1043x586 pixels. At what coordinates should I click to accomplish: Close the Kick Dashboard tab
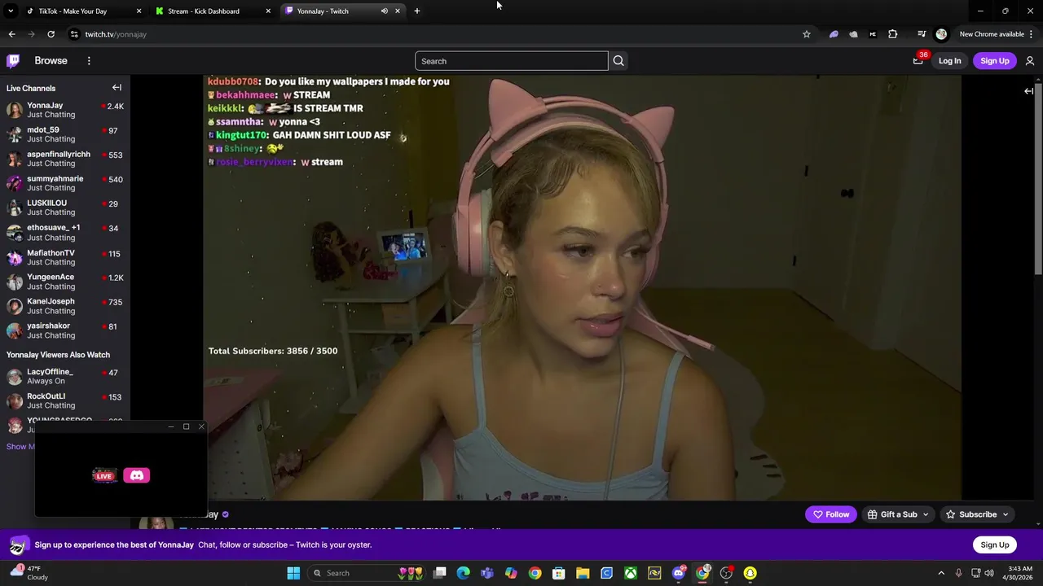click(268, 11)
